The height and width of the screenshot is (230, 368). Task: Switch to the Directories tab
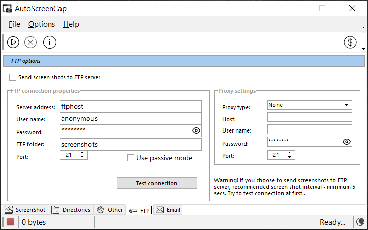tap(71, 210)
